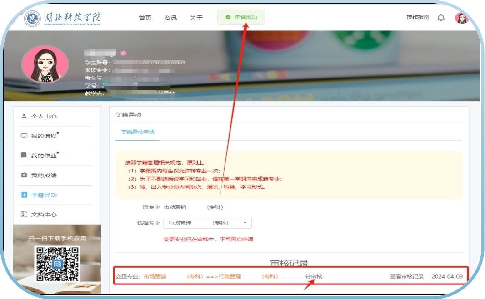
Task: Click the large profile avatar picture
Action: click(x=45, y=64)
